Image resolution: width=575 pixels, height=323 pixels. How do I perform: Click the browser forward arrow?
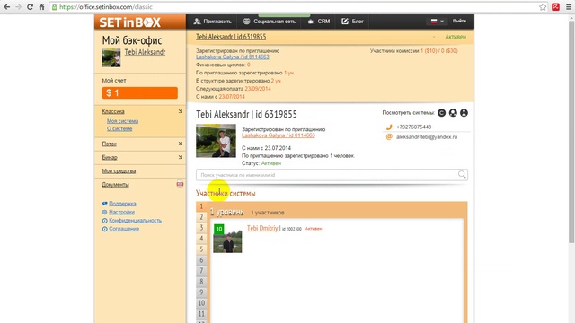pyautogui.click(x=18, y=7)
